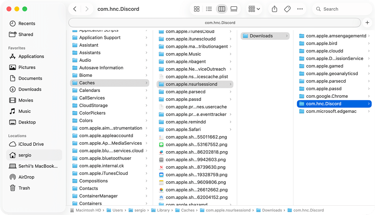375x215 pixels.
Task: Select the com.apple.ns...icescache.plist file
Action: tap(195, 77)
